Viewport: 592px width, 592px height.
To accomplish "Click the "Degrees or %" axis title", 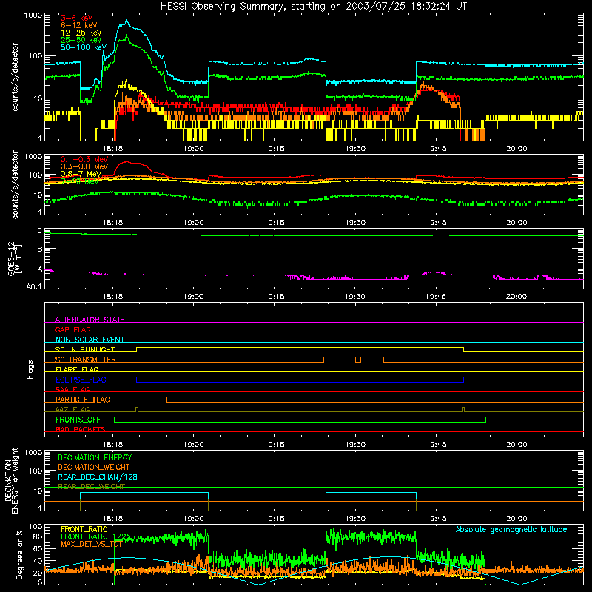I will point(19,554).
